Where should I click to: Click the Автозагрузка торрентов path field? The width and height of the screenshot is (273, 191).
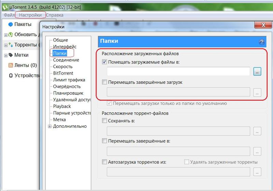coord(178,172)
